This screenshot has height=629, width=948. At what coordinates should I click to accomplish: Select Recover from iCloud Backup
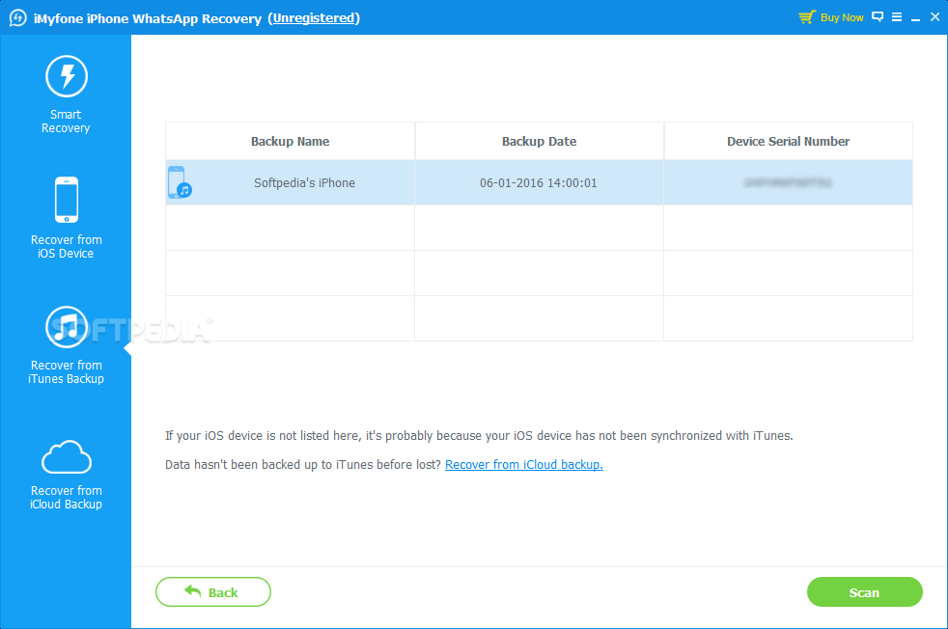point(66,475)
